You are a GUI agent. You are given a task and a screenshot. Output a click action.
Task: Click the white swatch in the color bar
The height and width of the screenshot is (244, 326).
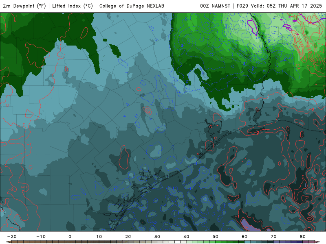tap(177, 242)
